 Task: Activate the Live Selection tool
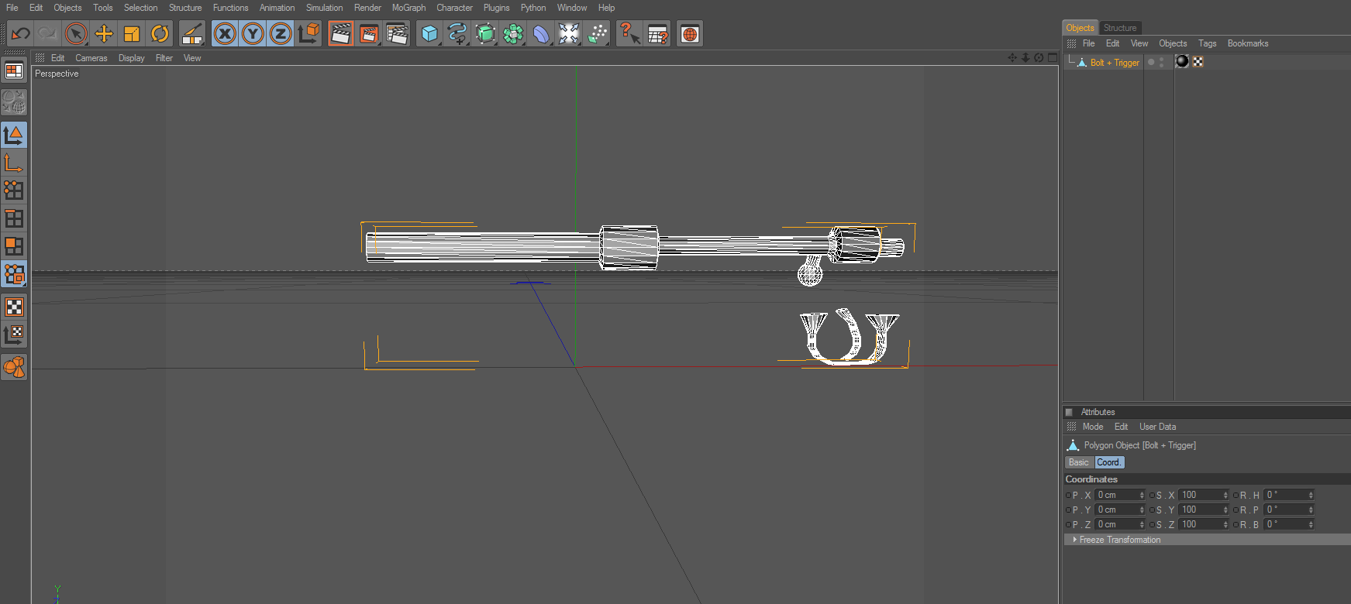(76, 34)
